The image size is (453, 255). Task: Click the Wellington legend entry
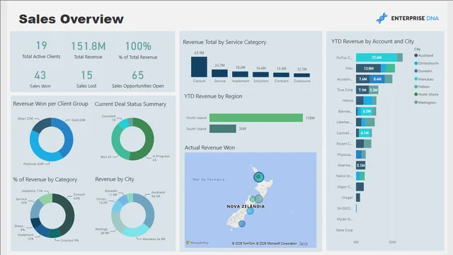[425, 102]
